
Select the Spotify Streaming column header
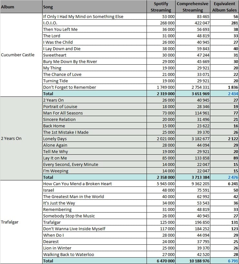click(161, 7)
